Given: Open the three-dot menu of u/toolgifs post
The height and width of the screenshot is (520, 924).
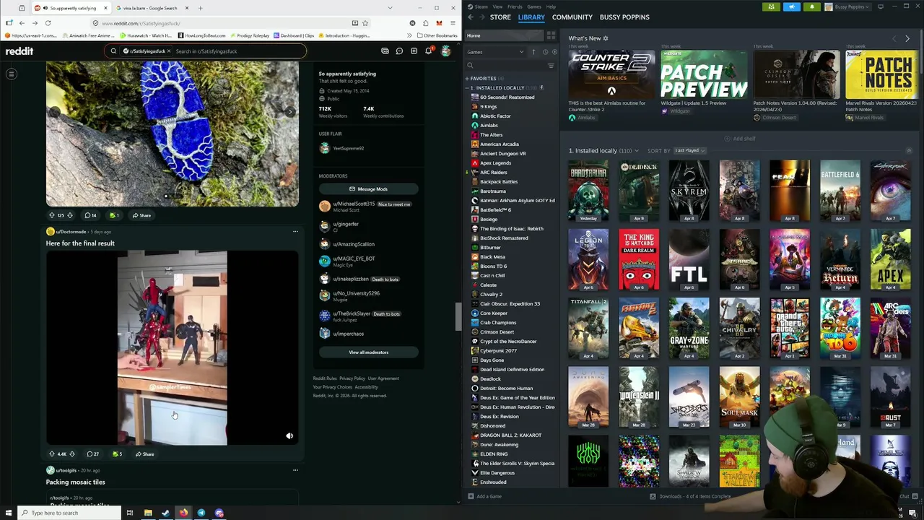Looking at the screenshot, I should [x=295, y=470].
